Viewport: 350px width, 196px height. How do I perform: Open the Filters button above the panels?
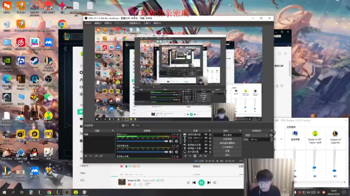[136, 125]
